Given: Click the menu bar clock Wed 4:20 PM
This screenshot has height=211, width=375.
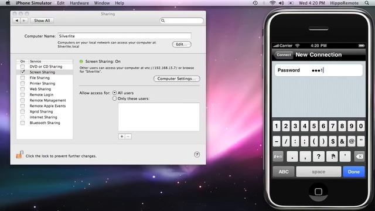Looking at the screenshot, I should tap(312, 3).
